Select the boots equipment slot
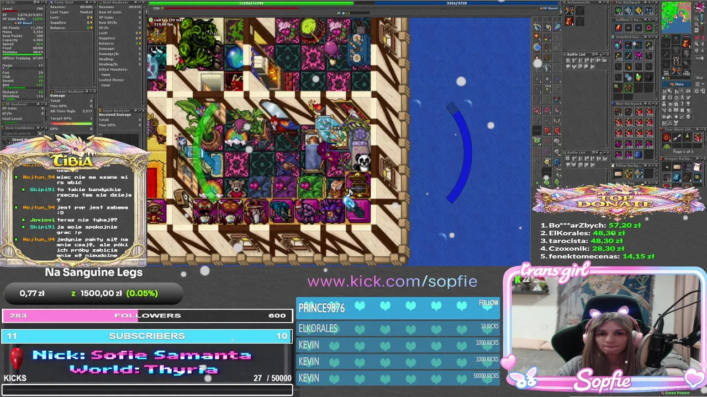Viewport: 707px width, 397px height. tap(676, 70)
